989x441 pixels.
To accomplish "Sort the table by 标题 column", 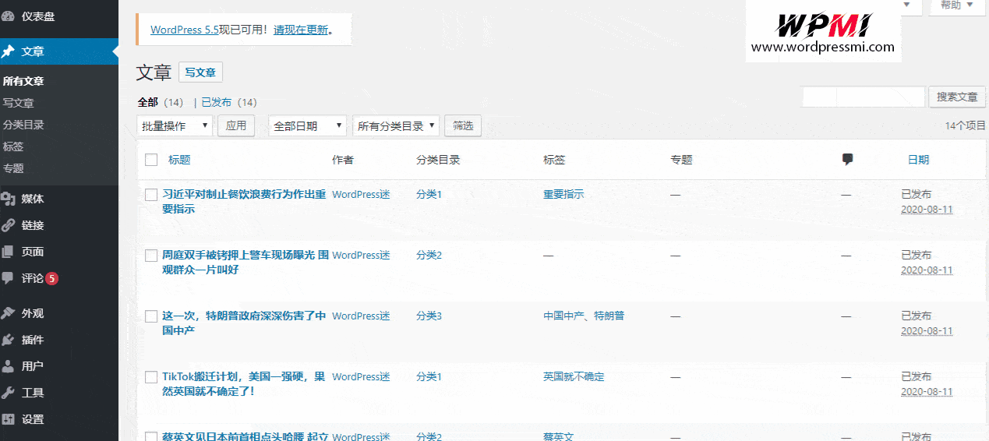I will (x=179, y=160).
